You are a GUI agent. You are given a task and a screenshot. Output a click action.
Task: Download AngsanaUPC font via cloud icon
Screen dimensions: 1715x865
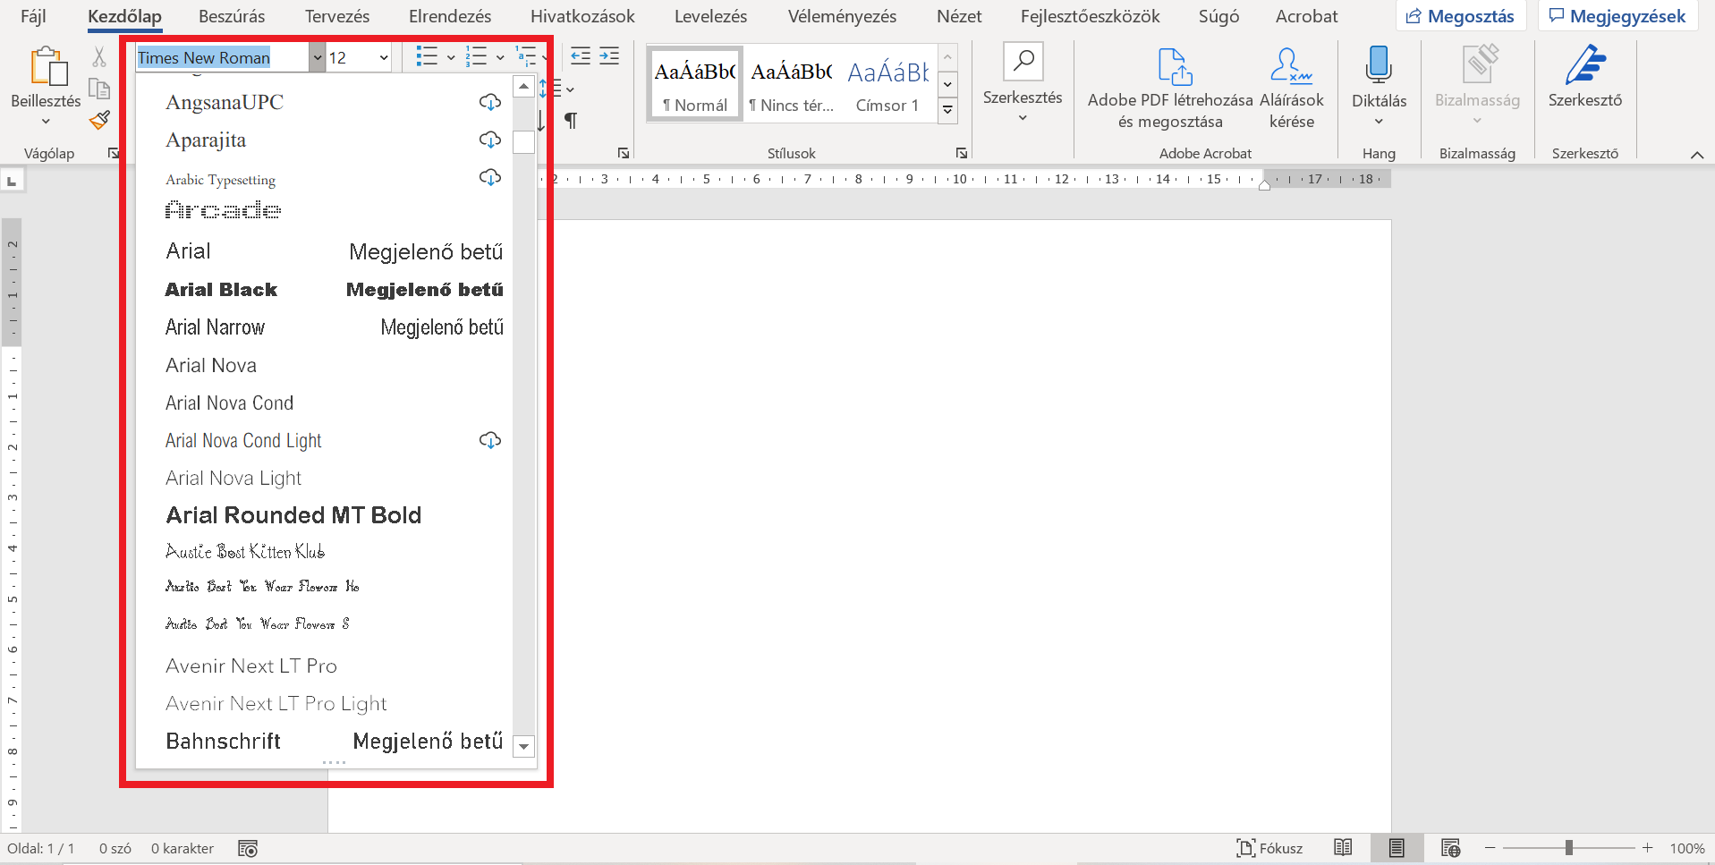[489, 102]
